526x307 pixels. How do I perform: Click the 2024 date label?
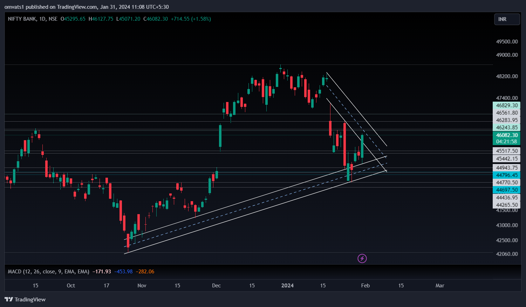point(288,286)
